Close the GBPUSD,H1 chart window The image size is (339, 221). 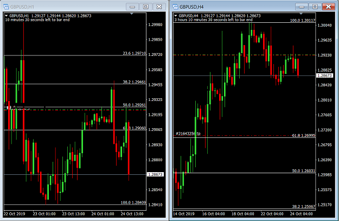pyautogui.click(x=159, y=7)
